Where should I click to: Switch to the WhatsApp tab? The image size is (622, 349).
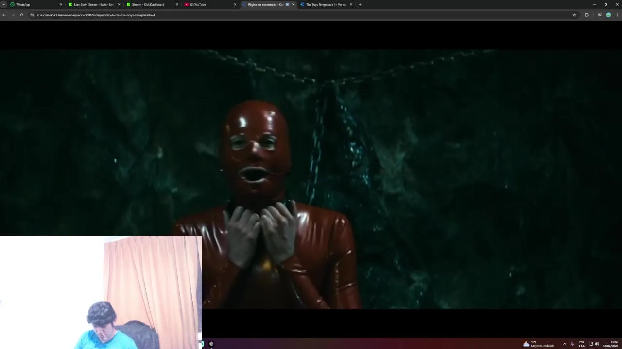36,4
